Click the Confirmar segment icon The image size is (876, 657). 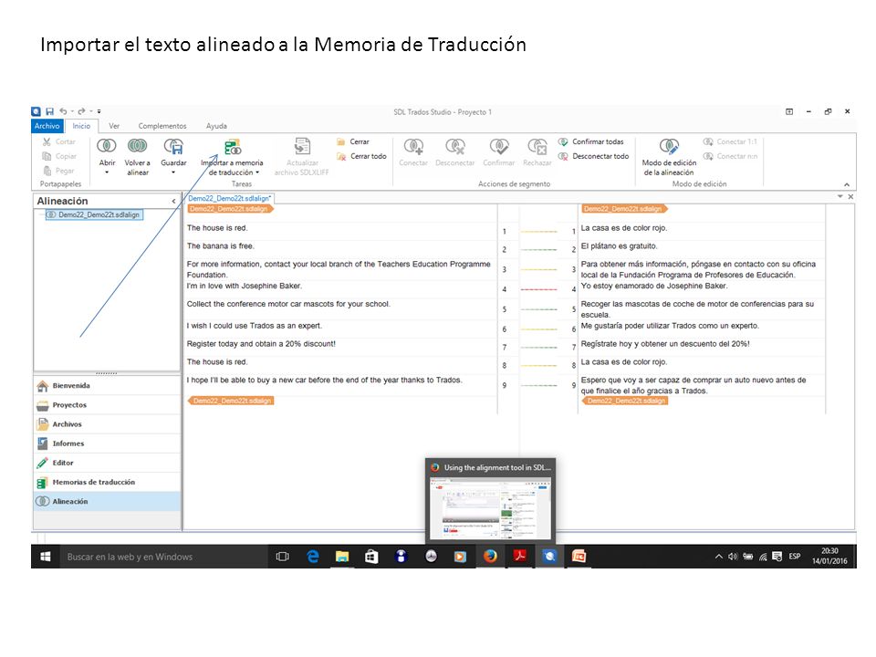coord(499,147)
